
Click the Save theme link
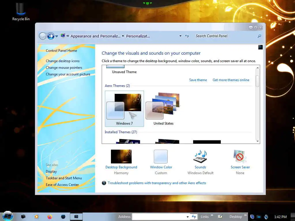(x=198, y=80)
